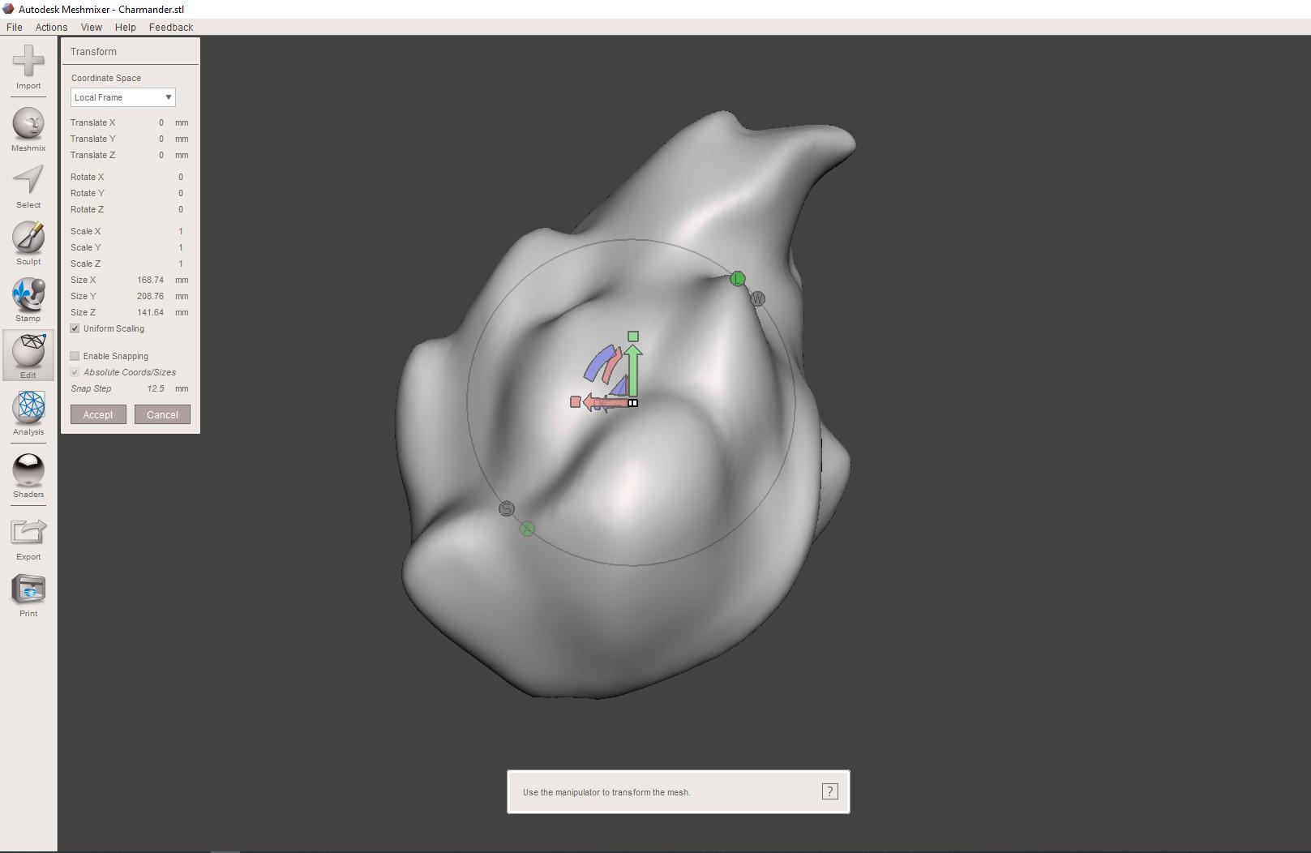The width and height of the screenshot is (1311, 853).
Task: Activate the Select tool
Action: click(x=28, y=186)
